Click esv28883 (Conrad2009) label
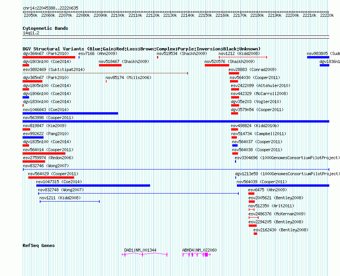This screenshot has height=276, width=340. point(253,69)
